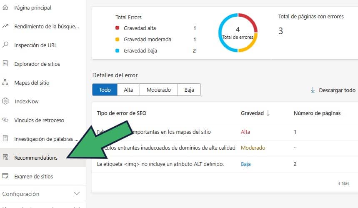Click the Número de páginas column header
Viewport: 358px width, 208px height.
click(x=317, y=113)
